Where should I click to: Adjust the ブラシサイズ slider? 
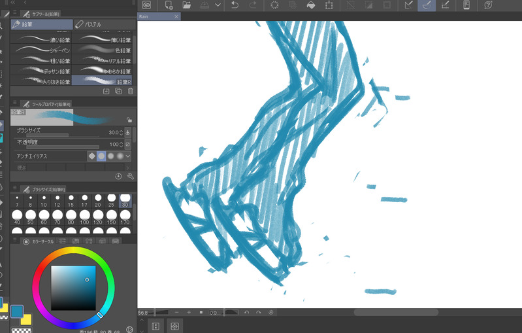tap(63, 135)
